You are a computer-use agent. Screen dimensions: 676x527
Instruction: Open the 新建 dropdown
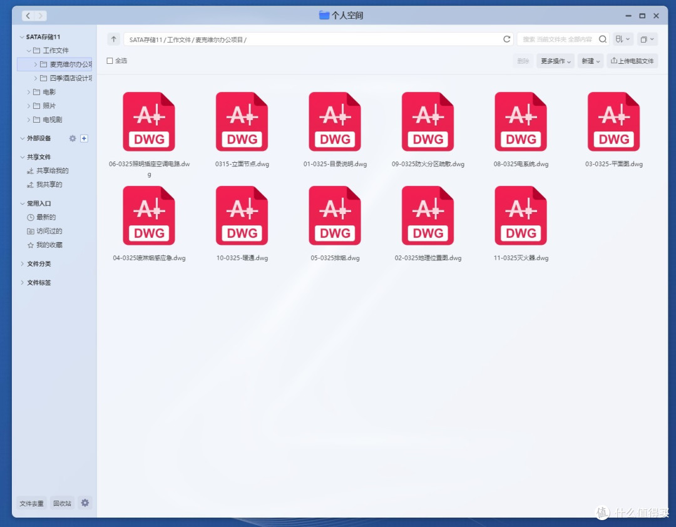pos(590,61)
